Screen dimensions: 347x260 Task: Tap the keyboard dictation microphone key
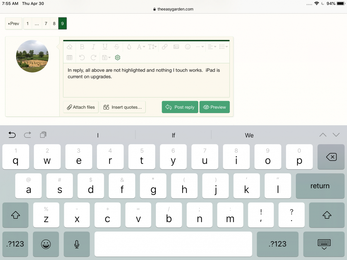tap(77, 244)
